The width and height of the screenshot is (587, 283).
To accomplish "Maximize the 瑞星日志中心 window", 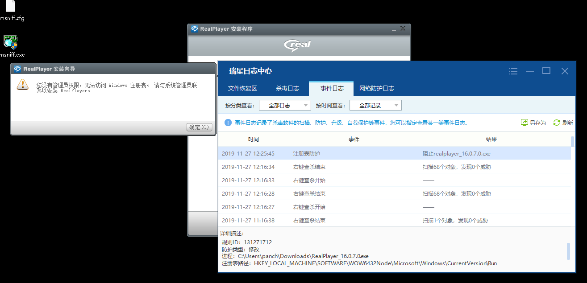I will [546, 71].
